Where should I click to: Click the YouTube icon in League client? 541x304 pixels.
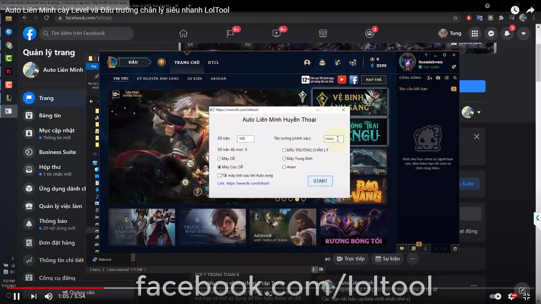coord(342,79)
